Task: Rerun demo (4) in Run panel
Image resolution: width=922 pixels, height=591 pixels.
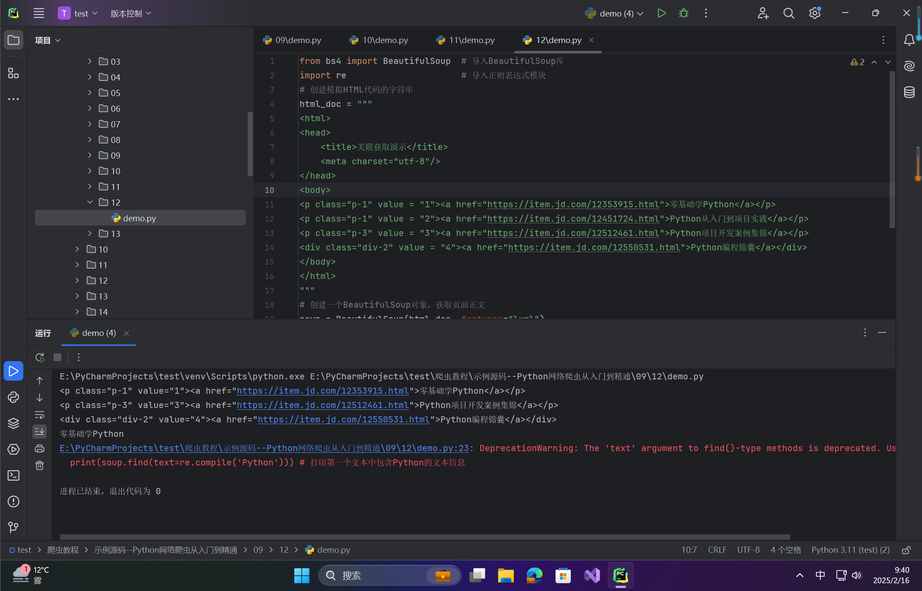Action: point(40,357)
